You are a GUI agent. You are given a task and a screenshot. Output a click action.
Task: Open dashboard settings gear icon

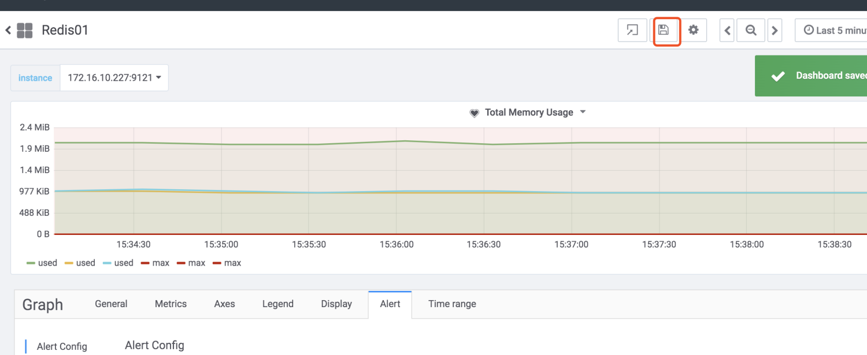pos(694,30)
